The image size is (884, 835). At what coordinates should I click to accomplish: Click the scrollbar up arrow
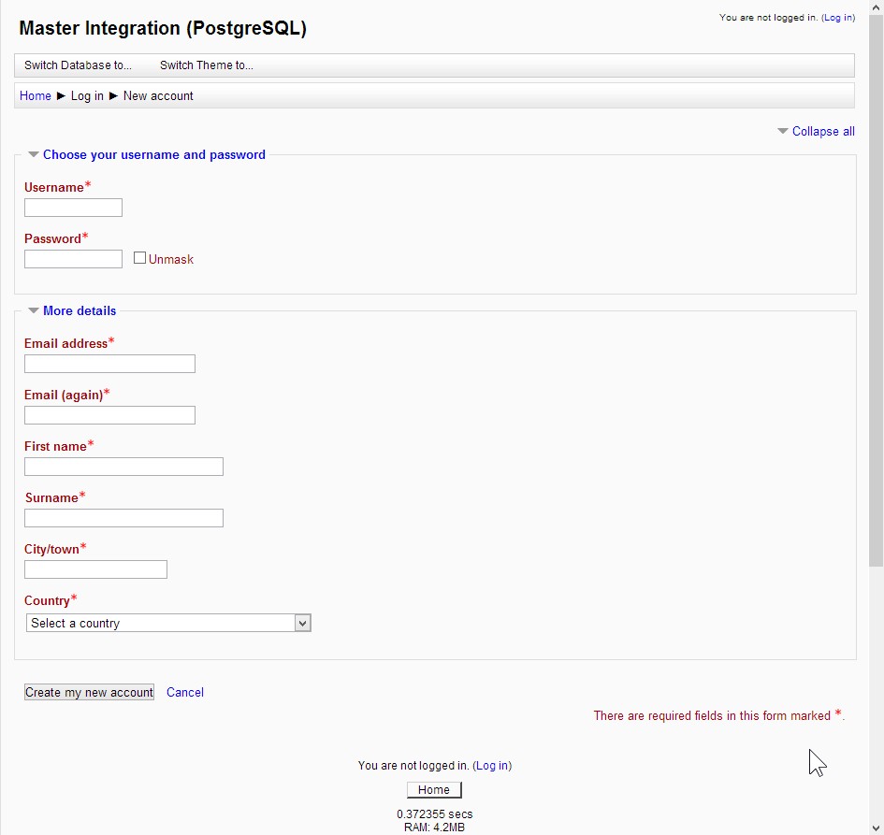[x=877, y=7]
